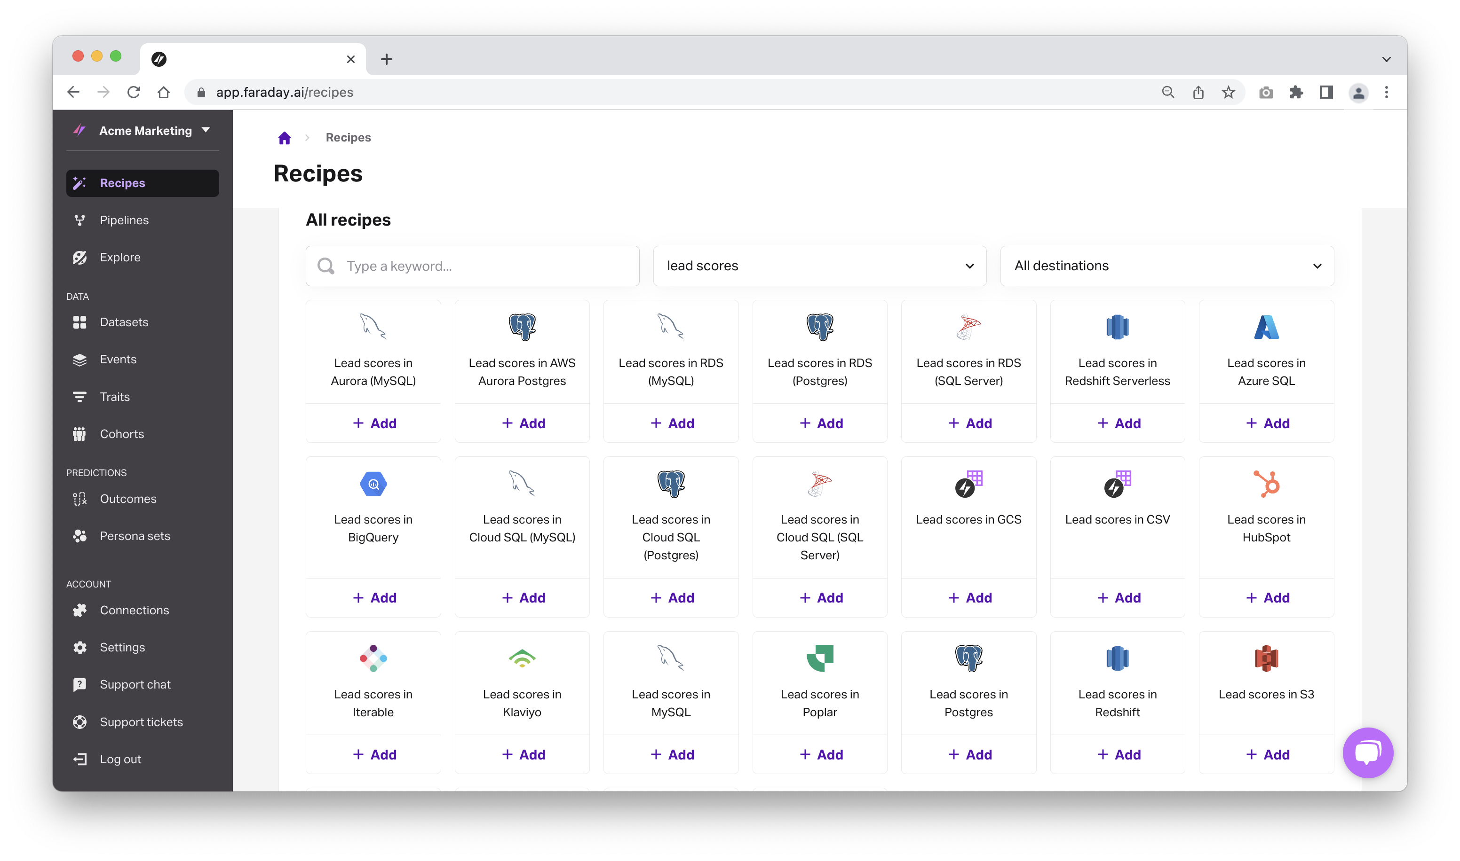Click the Datasets icon in the sidebar
1460x861 pixels.
(79, 322)
